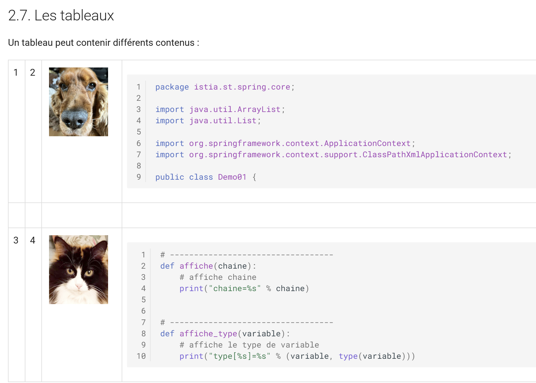
Task: Click the "def affiche(chaine):" code line
Action: [208, 266]
